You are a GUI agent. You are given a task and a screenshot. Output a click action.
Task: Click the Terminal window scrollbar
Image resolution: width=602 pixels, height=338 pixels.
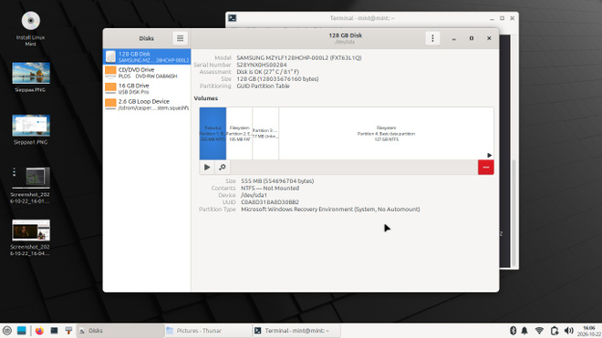tap(514, 213)
